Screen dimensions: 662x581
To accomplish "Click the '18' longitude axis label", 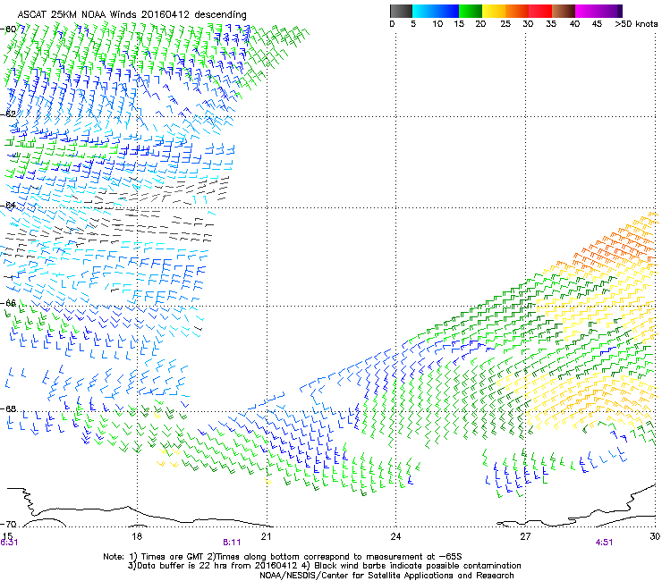I will point(137,535).
